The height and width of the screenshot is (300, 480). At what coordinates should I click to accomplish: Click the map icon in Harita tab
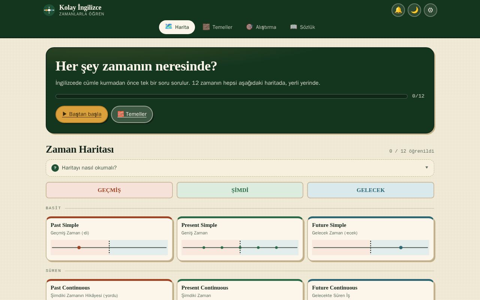pos(169,27)
